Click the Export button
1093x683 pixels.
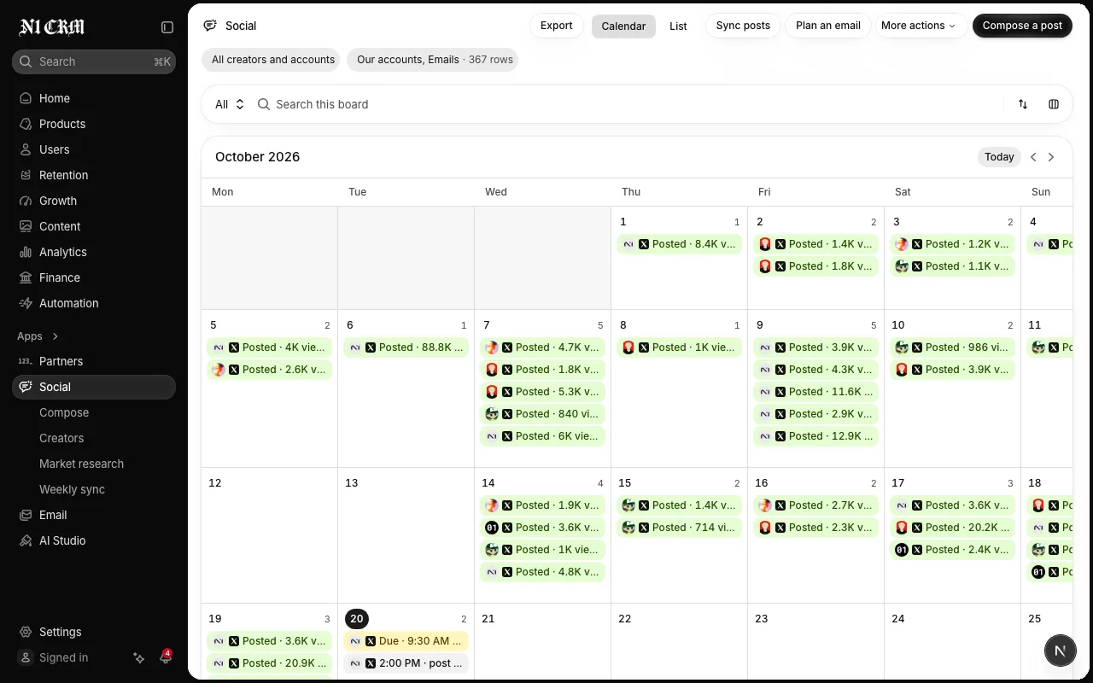(557, 26)
